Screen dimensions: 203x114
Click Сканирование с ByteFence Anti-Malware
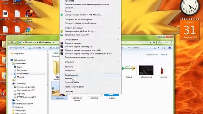click(83, 15)
